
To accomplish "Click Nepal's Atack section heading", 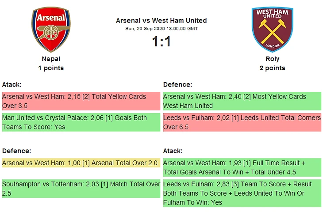I will (12, 84).
